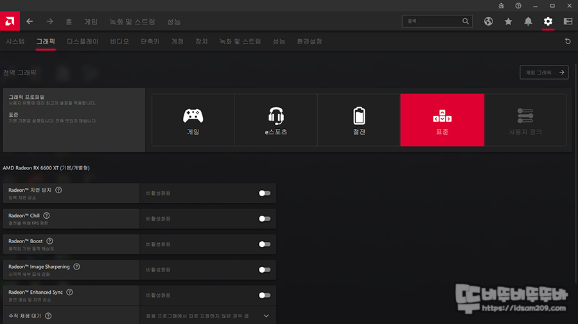Show help for Radeon Boost
Image resolution: width=578 pixels, height=324 pixels.
[x=49, y=241]
